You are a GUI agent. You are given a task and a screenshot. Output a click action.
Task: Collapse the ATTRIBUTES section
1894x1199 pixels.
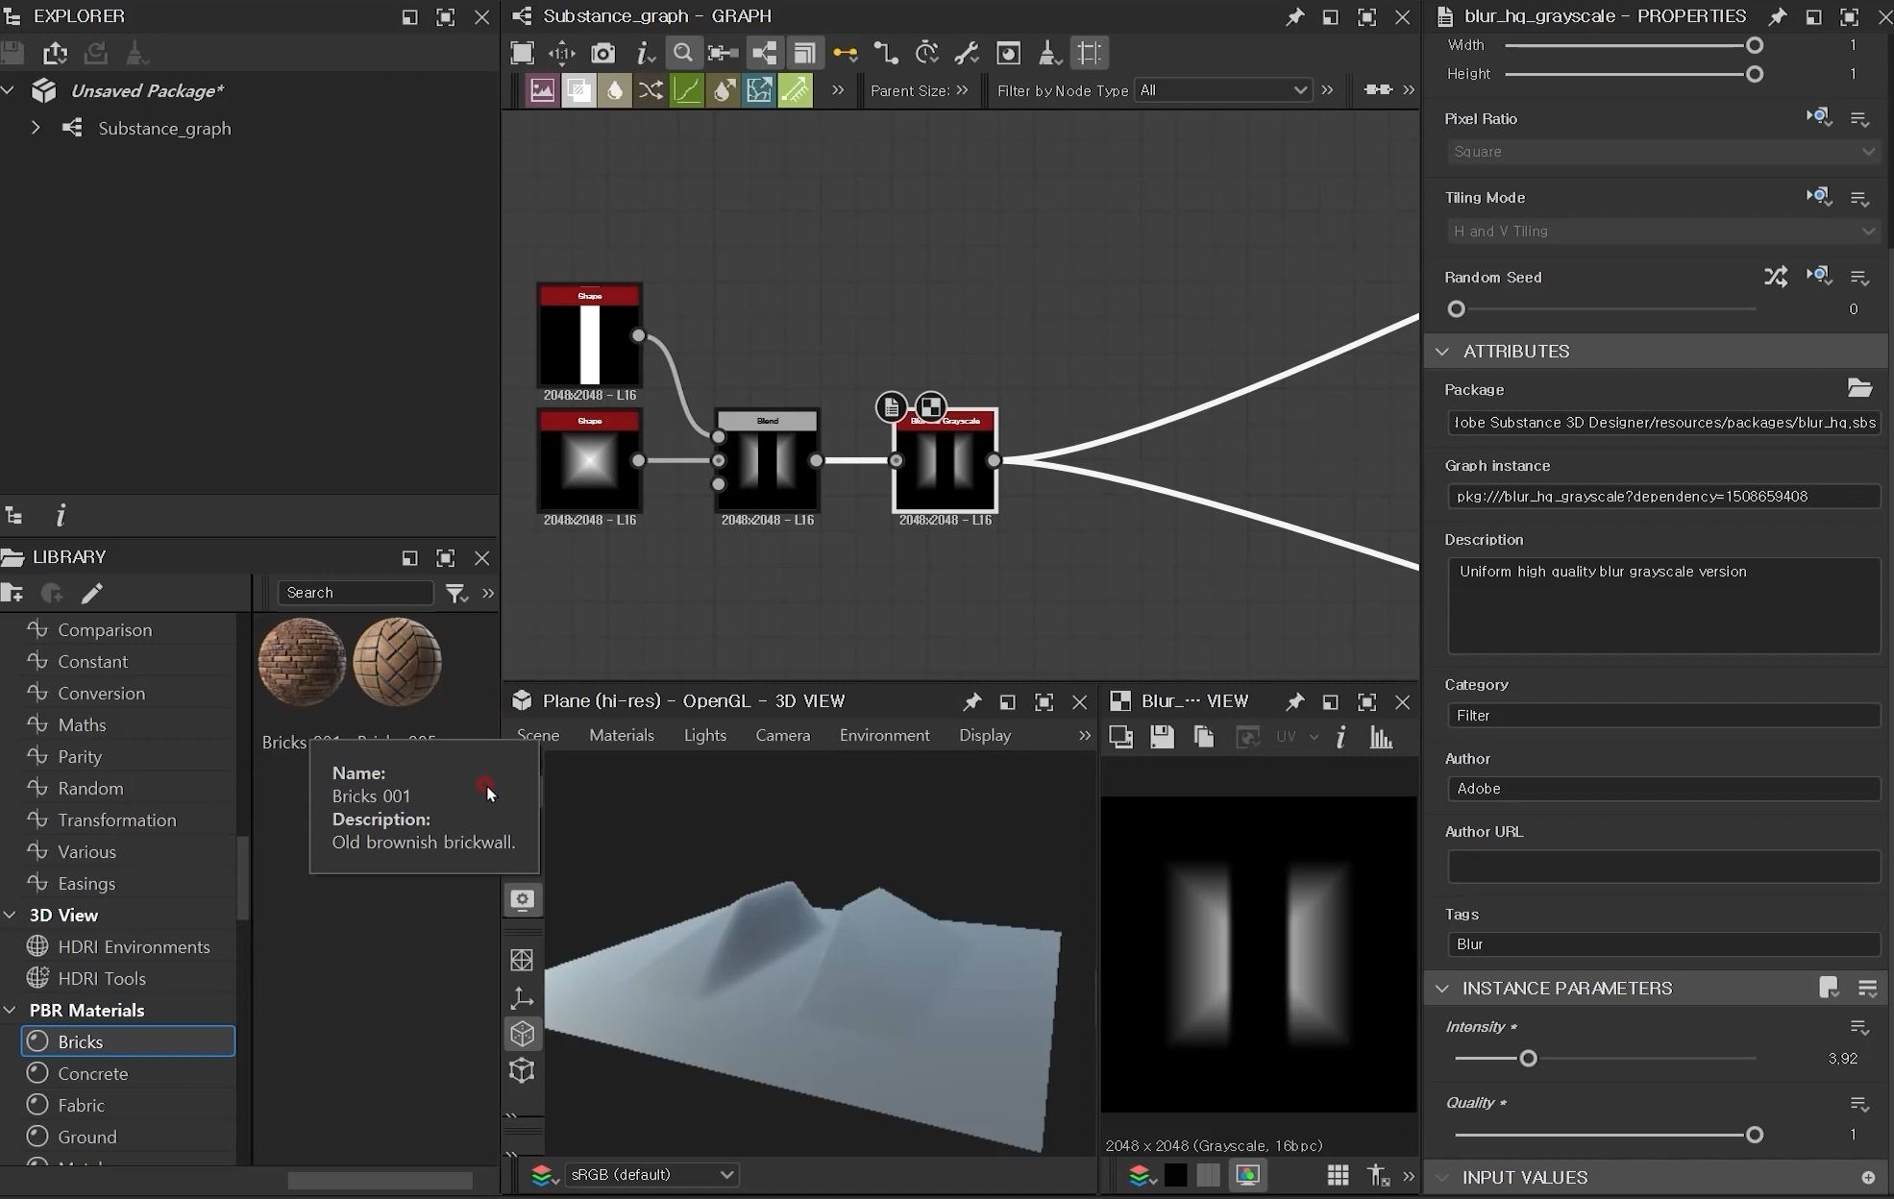coord(1442,352)
